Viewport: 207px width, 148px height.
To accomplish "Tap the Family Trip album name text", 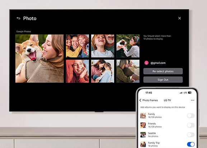I will pyautogui.click(x=154, y=143).
